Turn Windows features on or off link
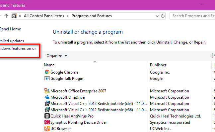This screenshot has height=132, width=215. tap(18, 49)
